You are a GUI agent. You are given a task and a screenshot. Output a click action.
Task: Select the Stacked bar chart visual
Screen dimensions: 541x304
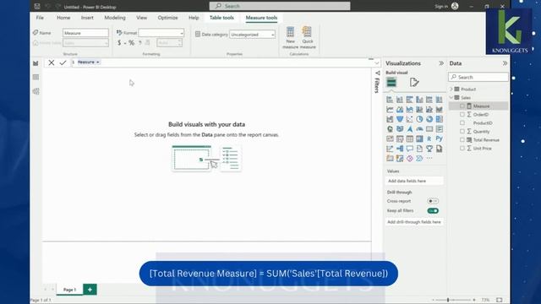pyautogui.click(x=390, y=100)
